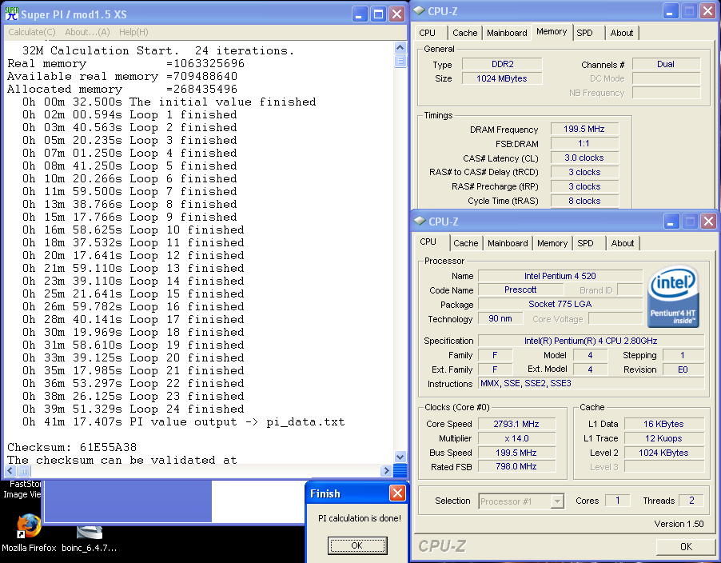Switch to Mainboard tab in lower CPU-Z window
This screenshot has width=721, height=563.
(508, 243)
